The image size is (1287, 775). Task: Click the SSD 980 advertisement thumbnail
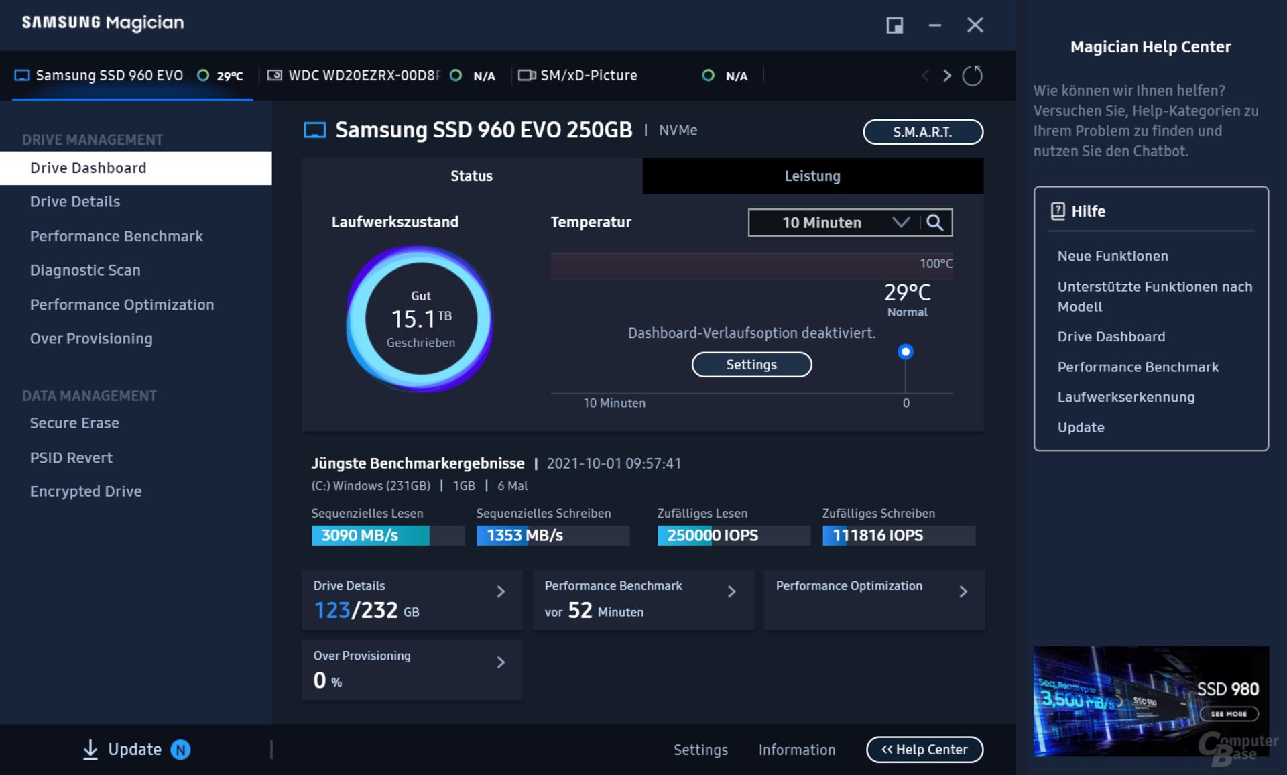click(x=1150, y=701)
